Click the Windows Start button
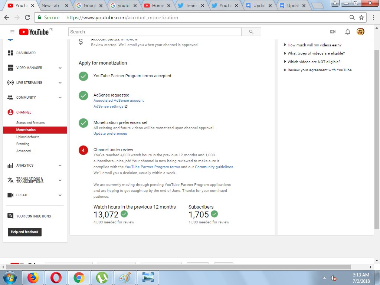 pos(10,278)
